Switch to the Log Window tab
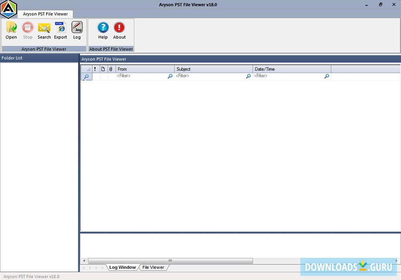This screenshot has height=280, width=401. [122, 267]
